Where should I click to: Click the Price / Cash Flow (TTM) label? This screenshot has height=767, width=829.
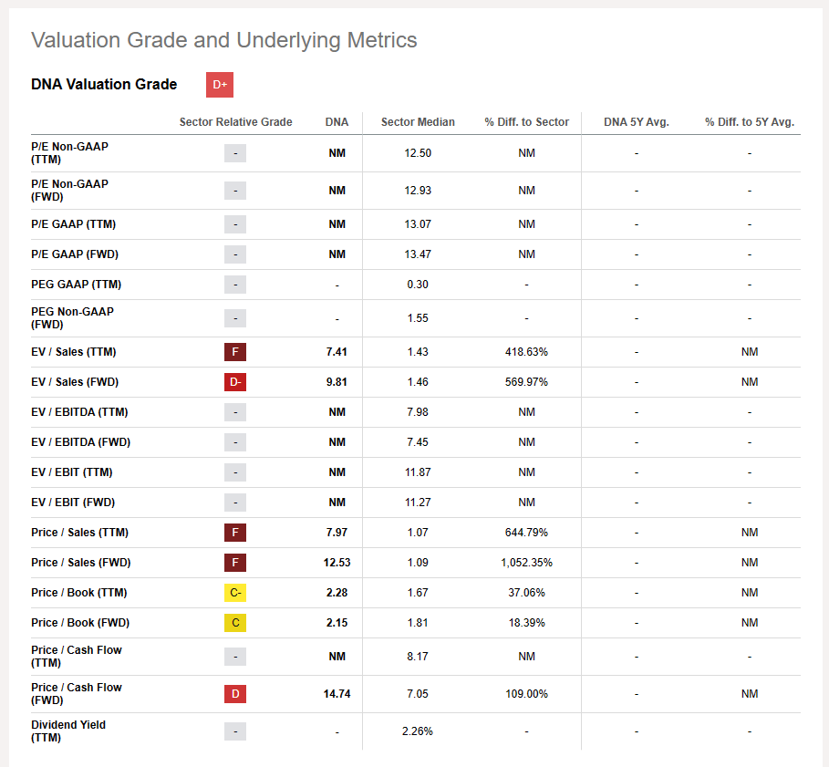pyautogui.click(x=76, y=657)
